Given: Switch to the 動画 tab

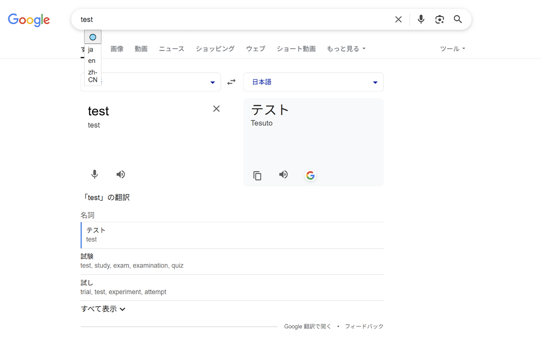Looking at the screenshot, I should (141, 49).
